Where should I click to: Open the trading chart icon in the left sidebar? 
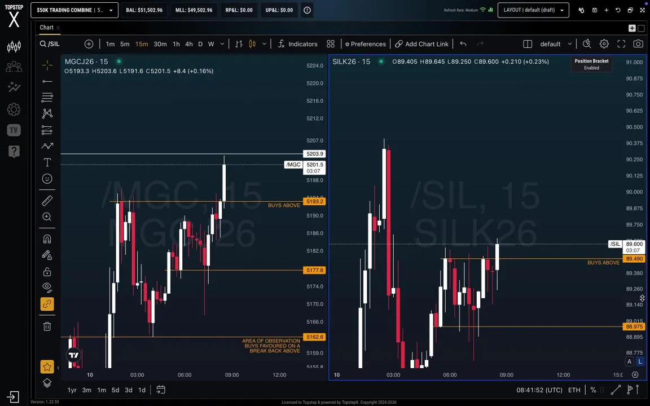point(14,46)
